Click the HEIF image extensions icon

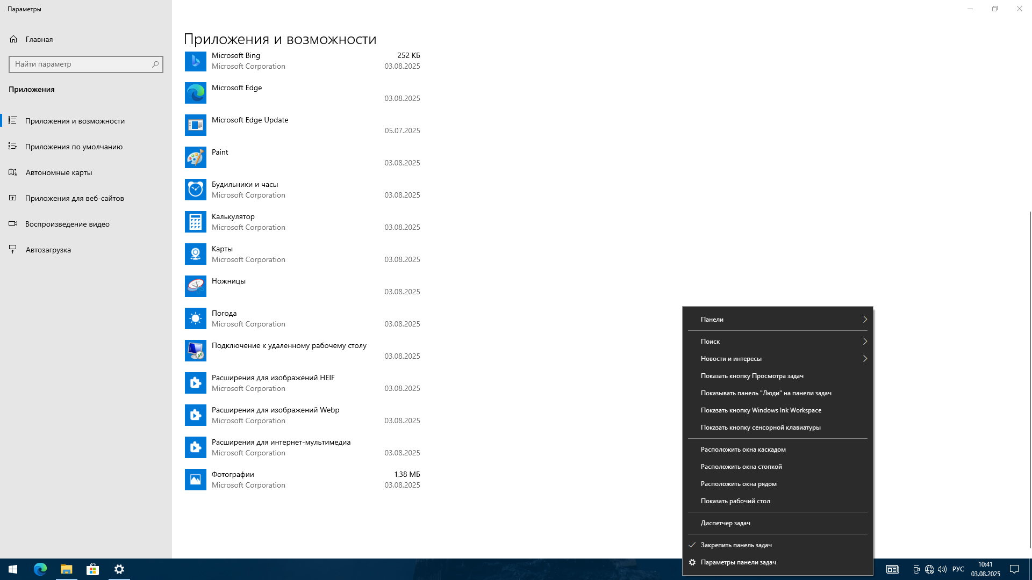(196, 383)
